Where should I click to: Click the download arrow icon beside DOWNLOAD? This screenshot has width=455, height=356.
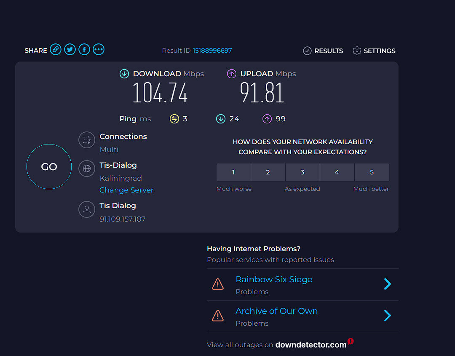pyautogui.click(x=124, y=74)
